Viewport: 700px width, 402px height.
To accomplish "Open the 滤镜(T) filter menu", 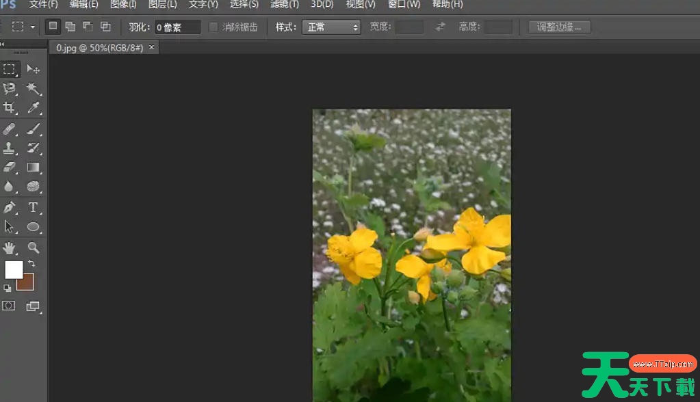I will point(284,4).
